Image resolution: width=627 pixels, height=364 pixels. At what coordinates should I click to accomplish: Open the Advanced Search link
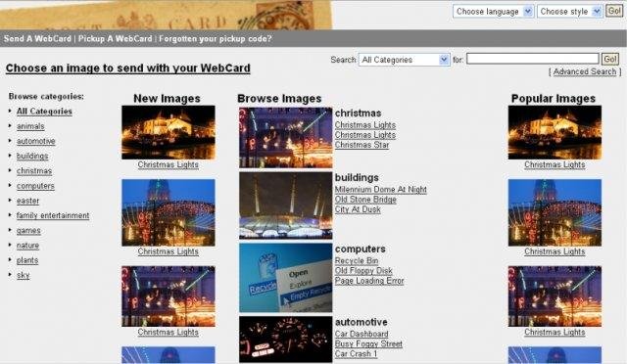[x=585, y=71]
